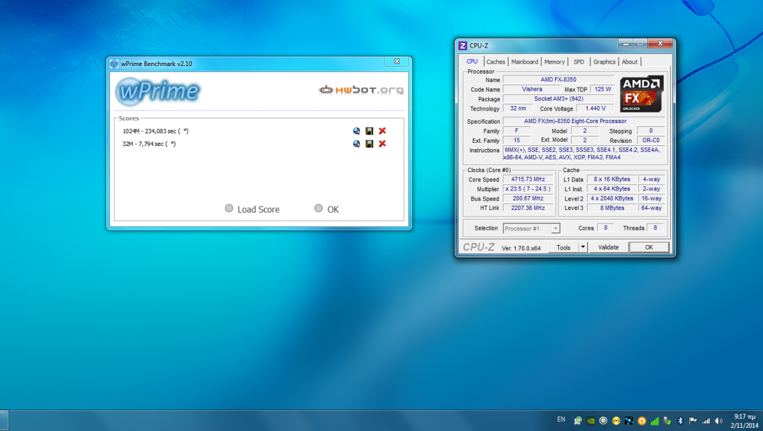The image size is (763, 431).
Task: Click the orange circular tray icon
Action: 642,420
